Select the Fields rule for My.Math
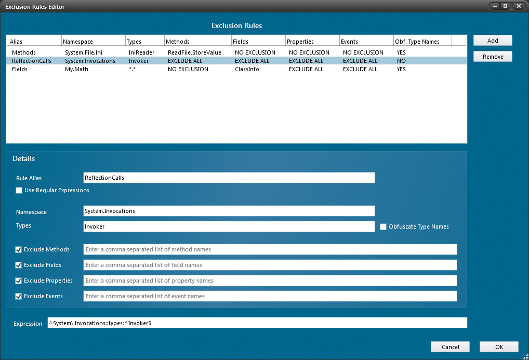The image size is (529, 360). (21, 69)
